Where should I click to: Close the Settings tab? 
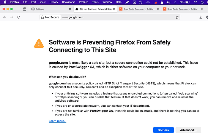point(70,9)
